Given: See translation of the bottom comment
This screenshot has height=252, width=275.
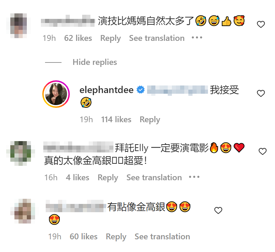Looking at the screenshot, I should pyautogui.click(x=162, y=237).
